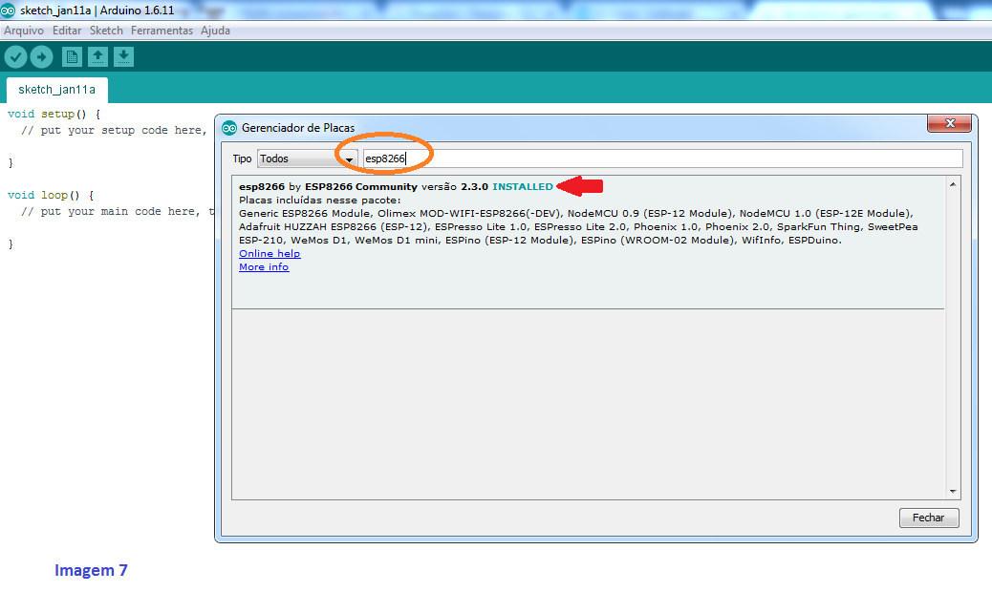Click the Verify sketch checkmark icon
Image resolution: width=992 pixels, height=592 pixels.
(x=16, y=57)
